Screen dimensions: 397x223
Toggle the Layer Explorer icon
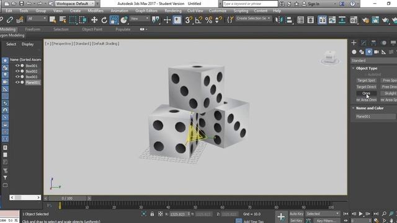[x=311, y=20]
